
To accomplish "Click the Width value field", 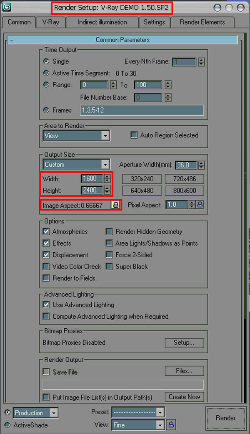I will tap(92, 178).
